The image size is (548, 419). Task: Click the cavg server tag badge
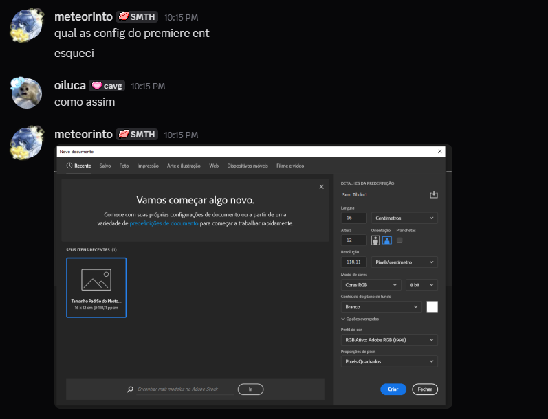(107, 86)
